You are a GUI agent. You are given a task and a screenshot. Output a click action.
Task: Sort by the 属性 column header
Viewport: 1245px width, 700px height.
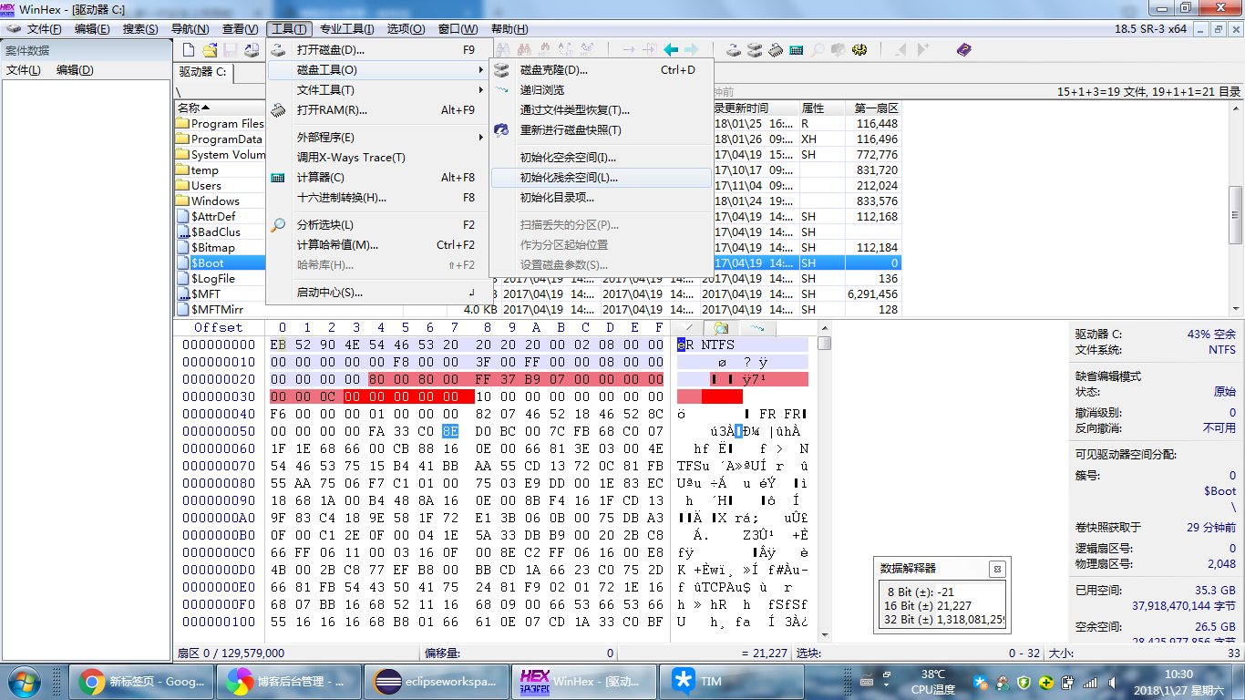(x=823, y=108)
